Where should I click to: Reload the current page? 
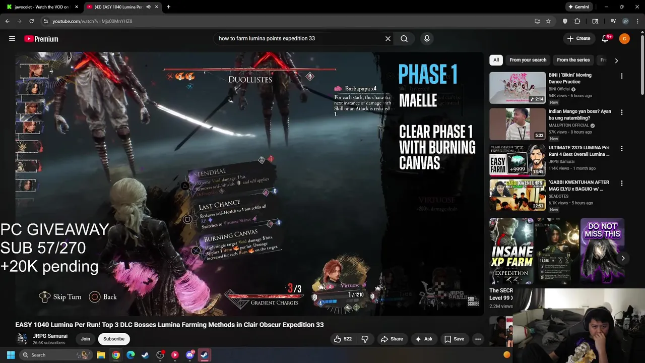point(31,21)
